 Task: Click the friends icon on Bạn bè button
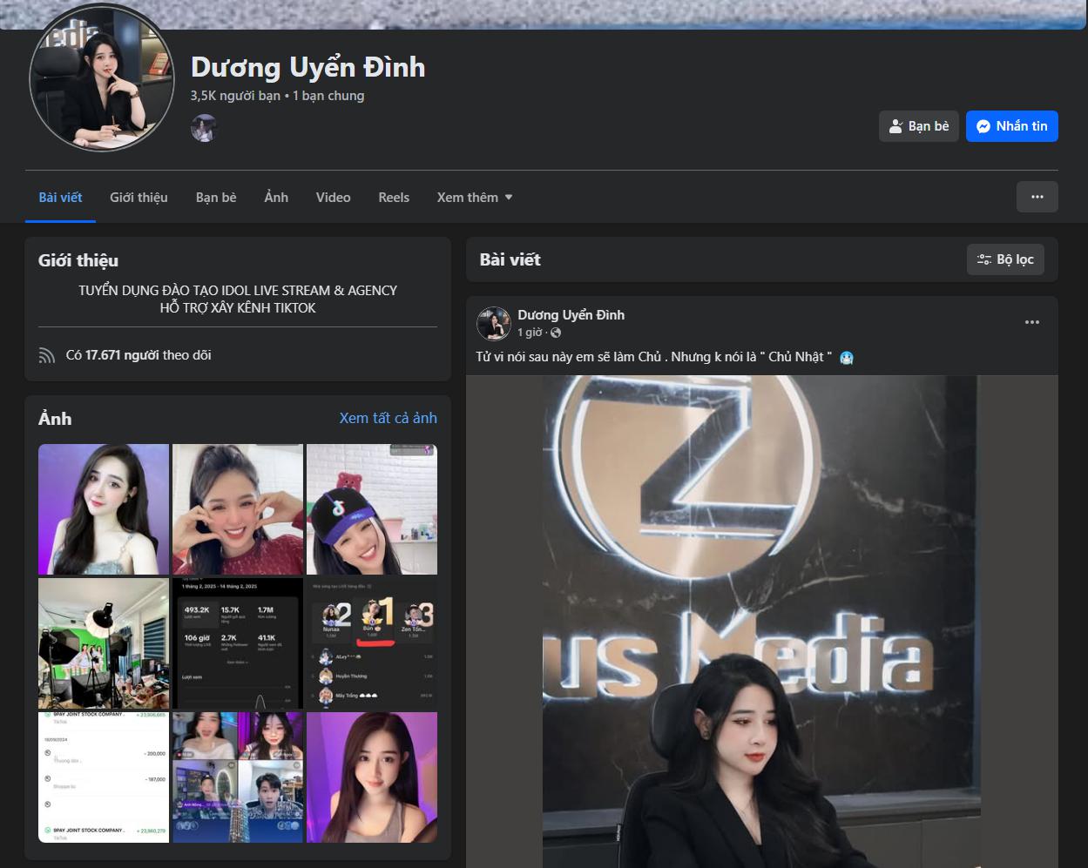[895, 126]
